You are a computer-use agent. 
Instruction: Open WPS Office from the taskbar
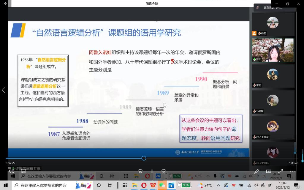(x=153, y=185)
